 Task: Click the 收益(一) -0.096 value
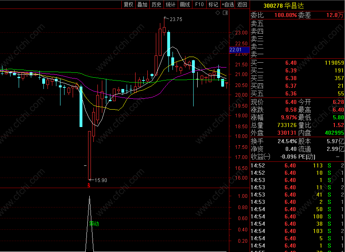pyautogui.click(x=288, y=157)
